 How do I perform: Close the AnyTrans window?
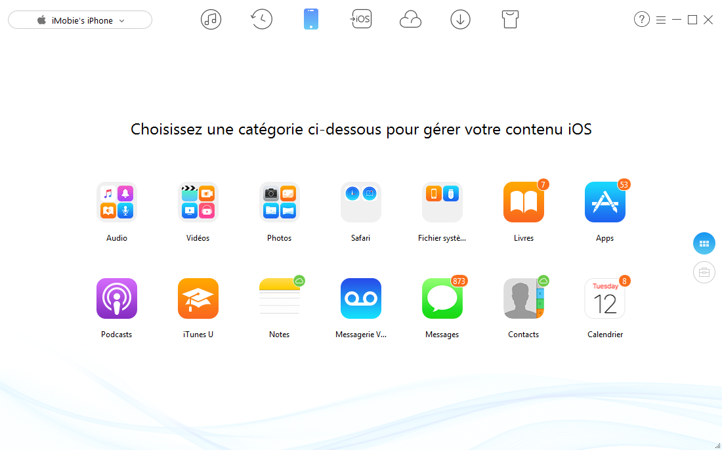click(708, 20)
